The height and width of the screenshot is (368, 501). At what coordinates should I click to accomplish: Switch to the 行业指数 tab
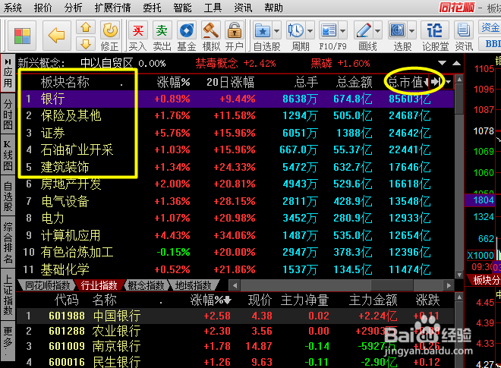(99, 285)
